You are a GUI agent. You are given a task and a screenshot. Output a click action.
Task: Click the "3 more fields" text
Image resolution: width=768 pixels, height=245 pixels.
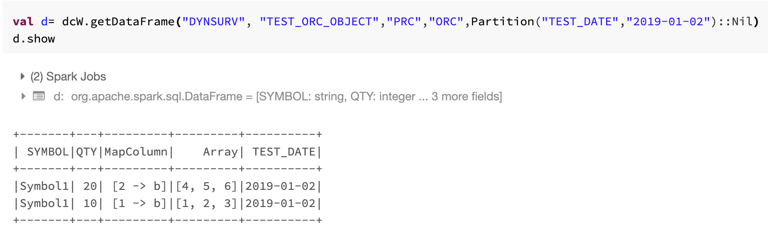(466, 96)
